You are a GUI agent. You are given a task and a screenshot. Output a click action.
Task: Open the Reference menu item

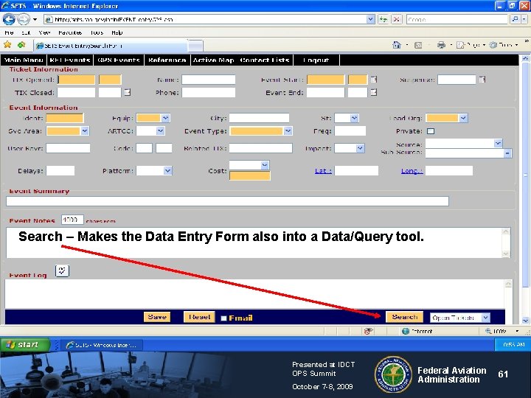167,60
